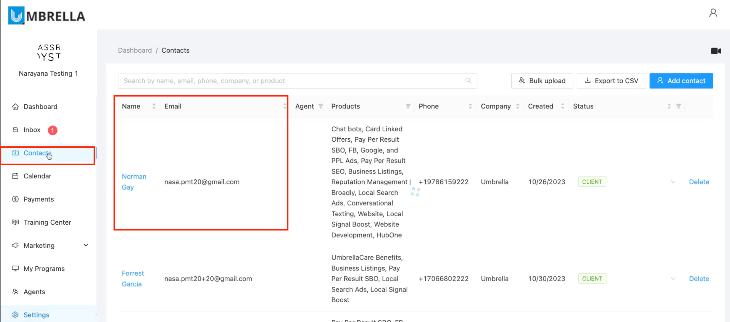Image resolution: width=730 pixels, height=322 pixels.
Task: Sort contacts by Phone column
Action: tap(470, 106)
